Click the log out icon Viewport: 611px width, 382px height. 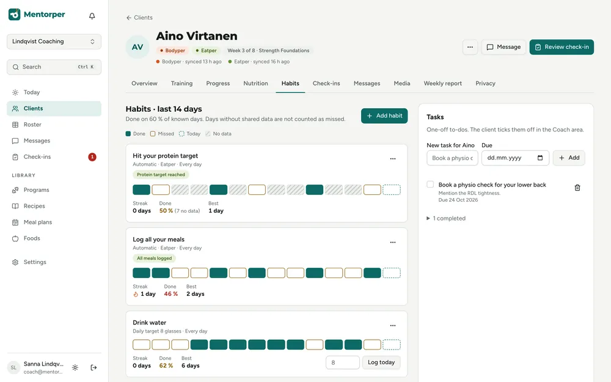93,367
